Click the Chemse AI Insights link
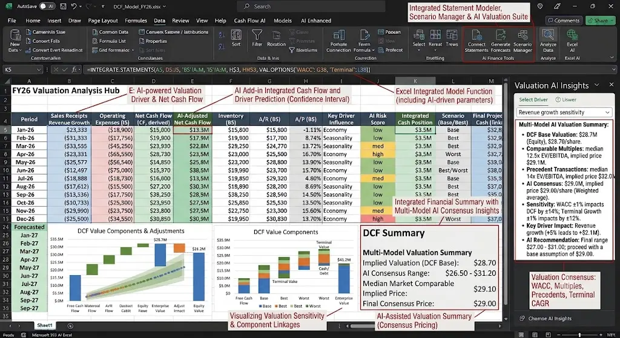Screen dimensions: 620x338 click(x=546, y=318)
